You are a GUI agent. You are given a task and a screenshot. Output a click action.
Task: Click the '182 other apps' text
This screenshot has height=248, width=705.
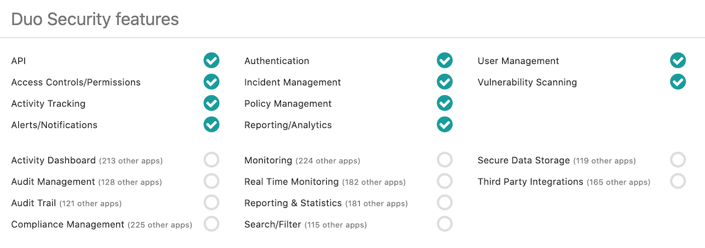(374, 182)
